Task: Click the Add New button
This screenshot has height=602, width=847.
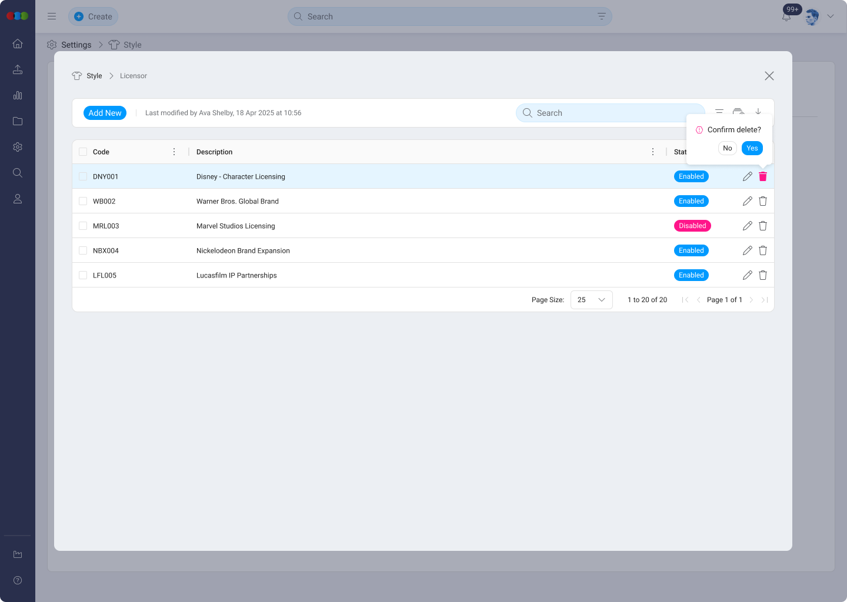Action: pyautogui.click(x=105, y=113)
